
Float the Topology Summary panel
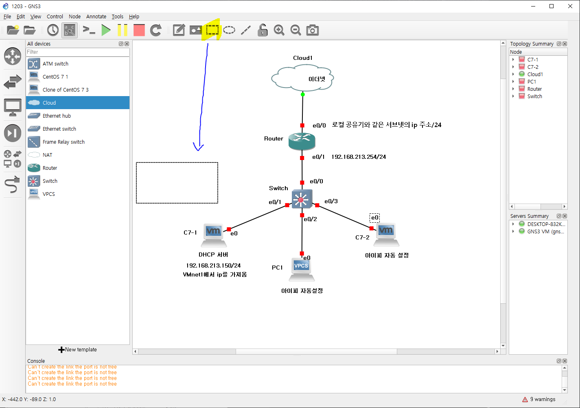pos(559,44)
